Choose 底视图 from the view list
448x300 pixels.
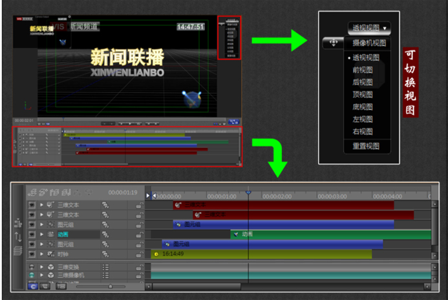click(x=362, y=107)
